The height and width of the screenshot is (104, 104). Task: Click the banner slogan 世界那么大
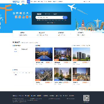[x=21, y=13]
